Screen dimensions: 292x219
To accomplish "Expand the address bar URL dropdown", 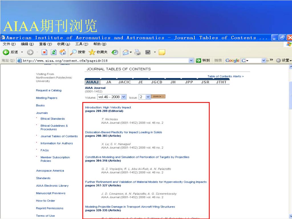I will [x=191, y=60].
